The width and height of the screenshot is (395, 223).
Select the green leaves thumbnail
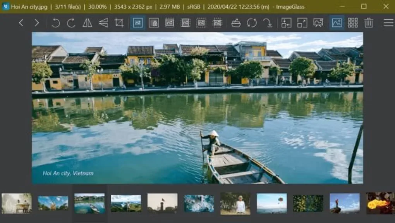(308, 203)
